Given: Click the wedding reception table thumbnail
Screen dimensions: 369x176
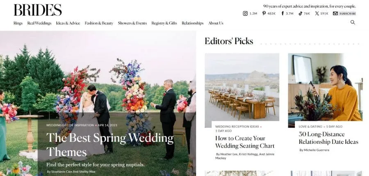Looking at the screenshot, I should pyautogui.click(x=242, y=90).
